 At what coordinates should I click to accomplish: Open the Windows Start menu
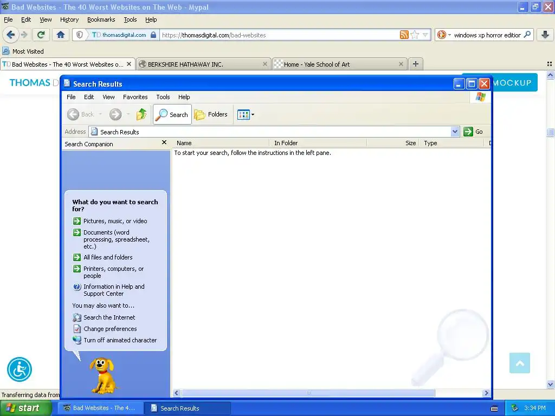pos(26,408)
